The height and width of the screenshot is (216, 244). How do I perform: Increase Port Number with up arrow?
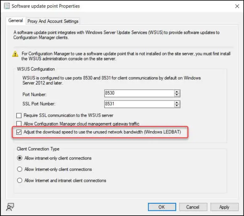(177, 92)
